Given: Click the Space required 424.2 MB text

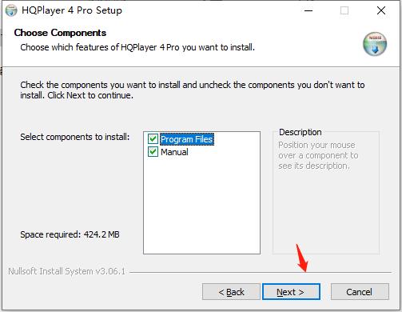Looking at the screenshot, I should point(70,234).
